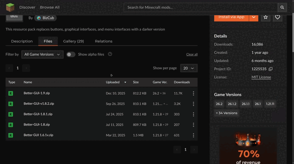Screen dimensions: 294x164
Task: Open MIT License link
Action: [261, 77]
